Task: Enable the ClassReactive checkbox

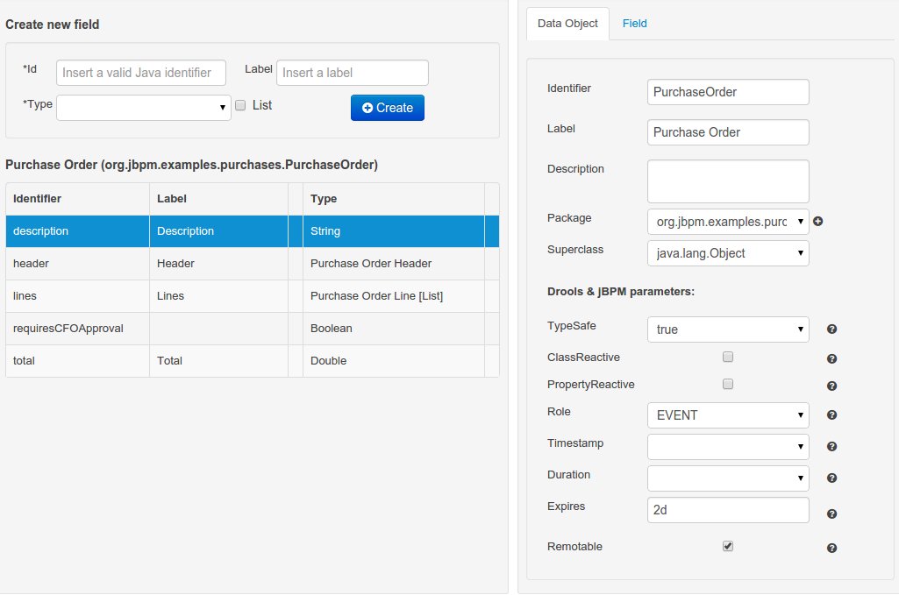Action: 727,358
